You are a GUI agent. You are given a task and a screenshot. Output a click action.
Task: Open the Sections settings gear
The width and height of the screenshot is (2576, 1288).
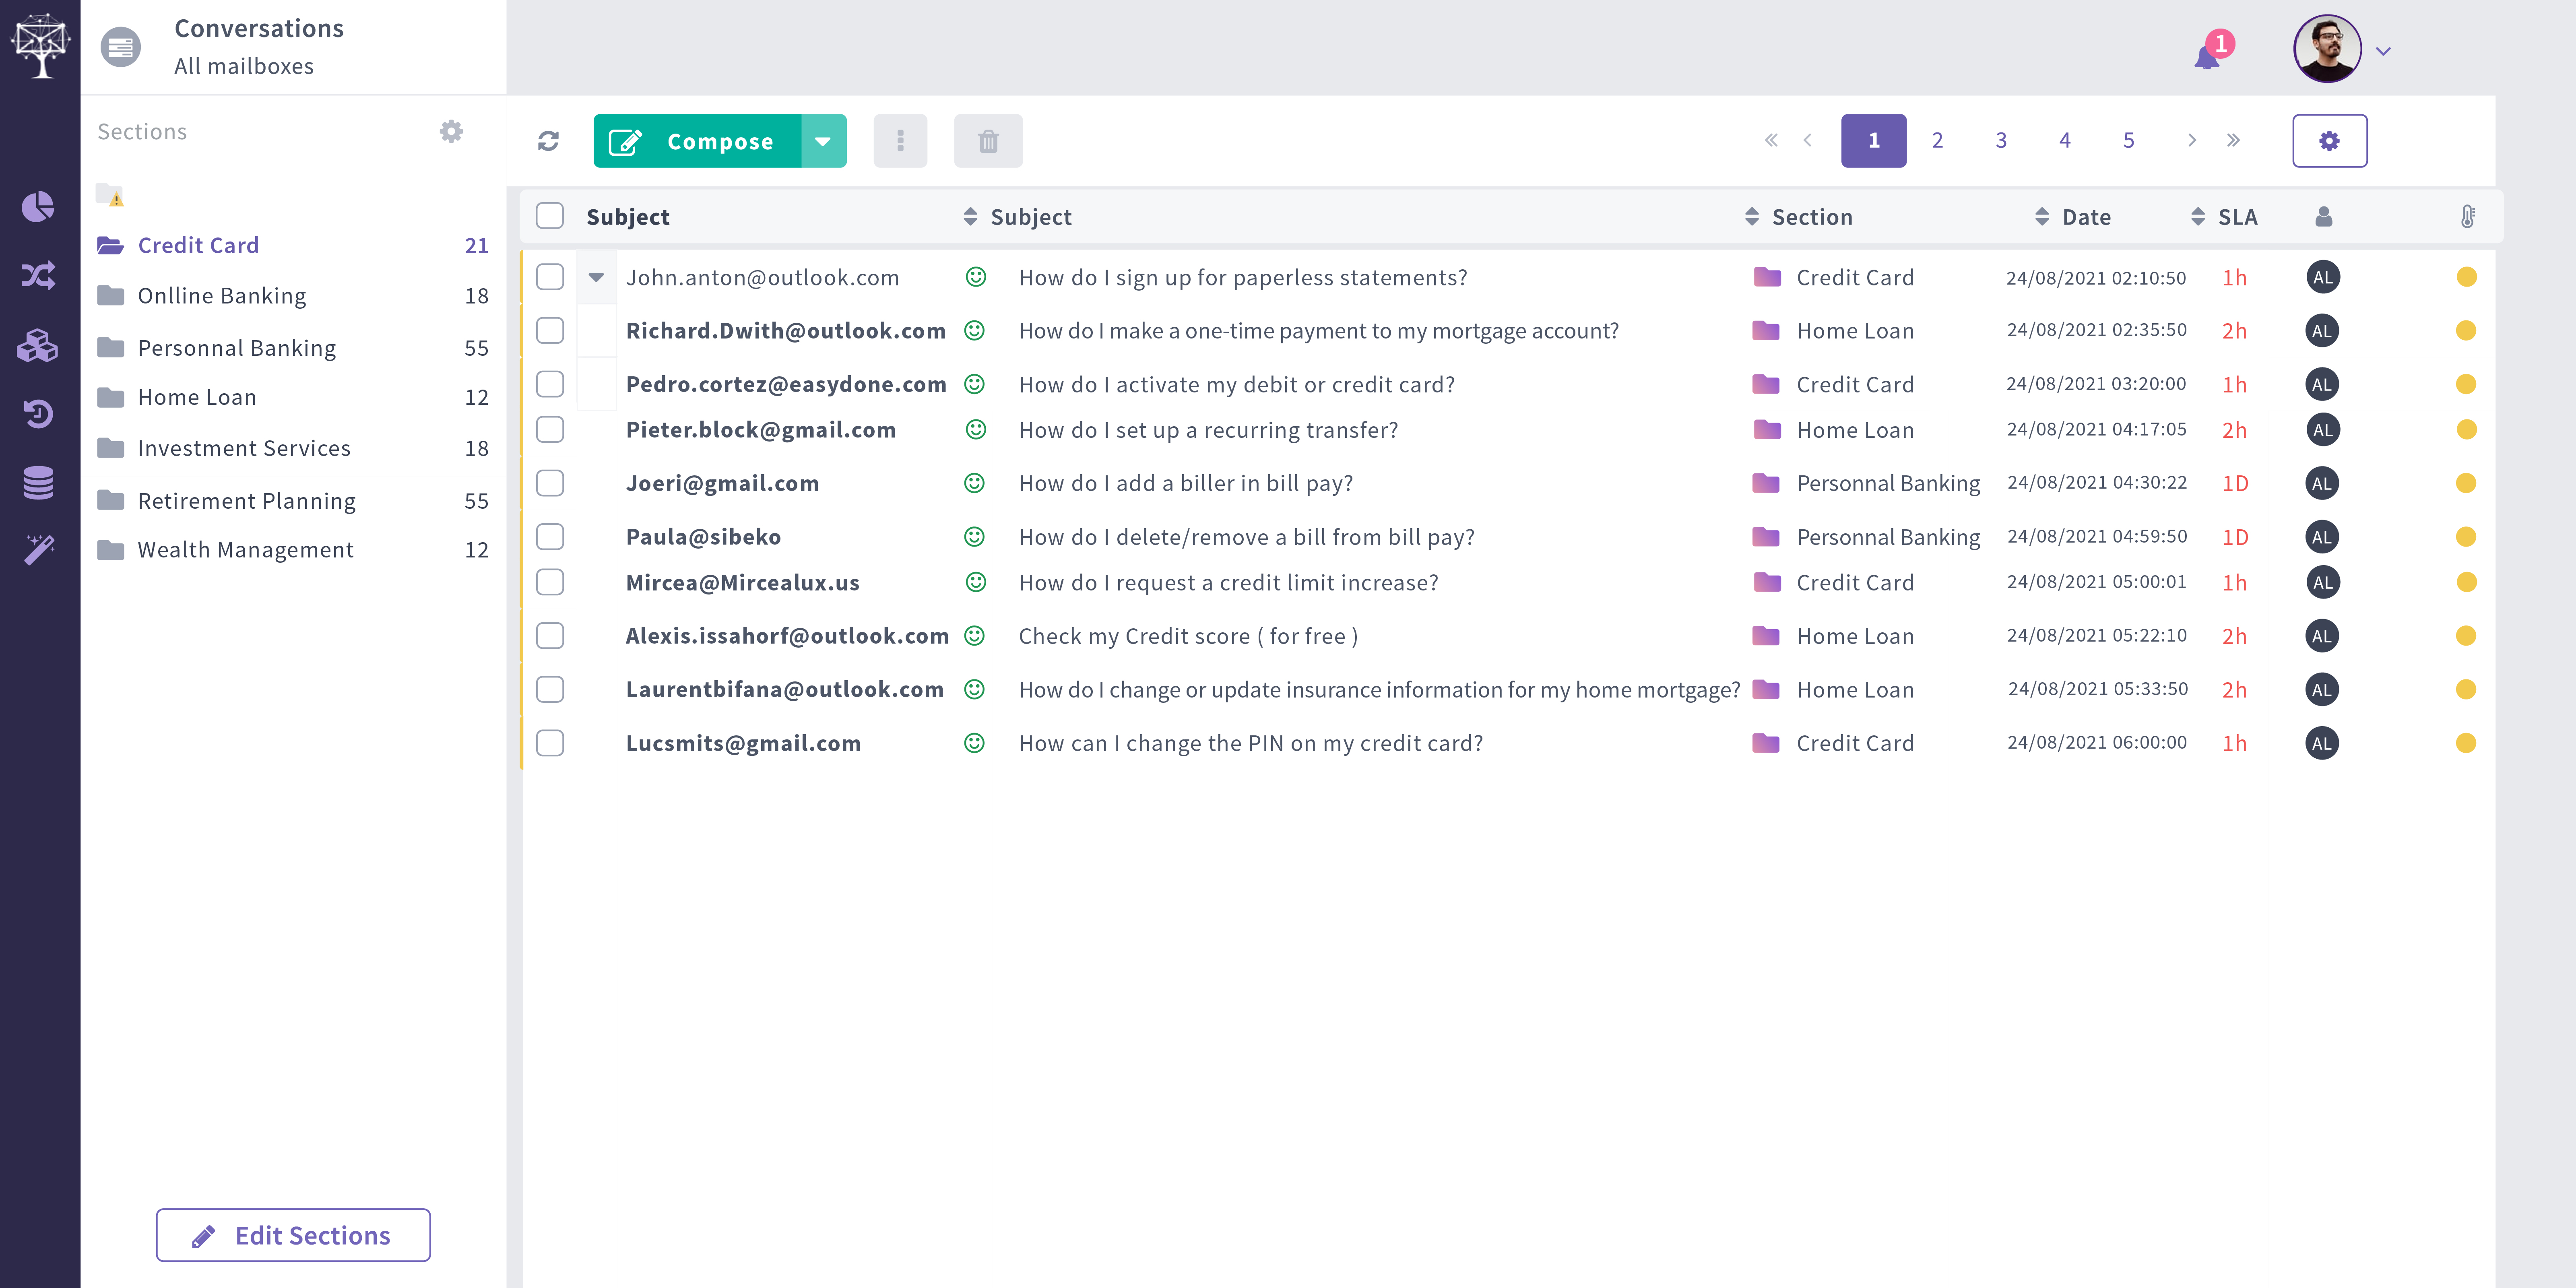click(x=451, y=130)
